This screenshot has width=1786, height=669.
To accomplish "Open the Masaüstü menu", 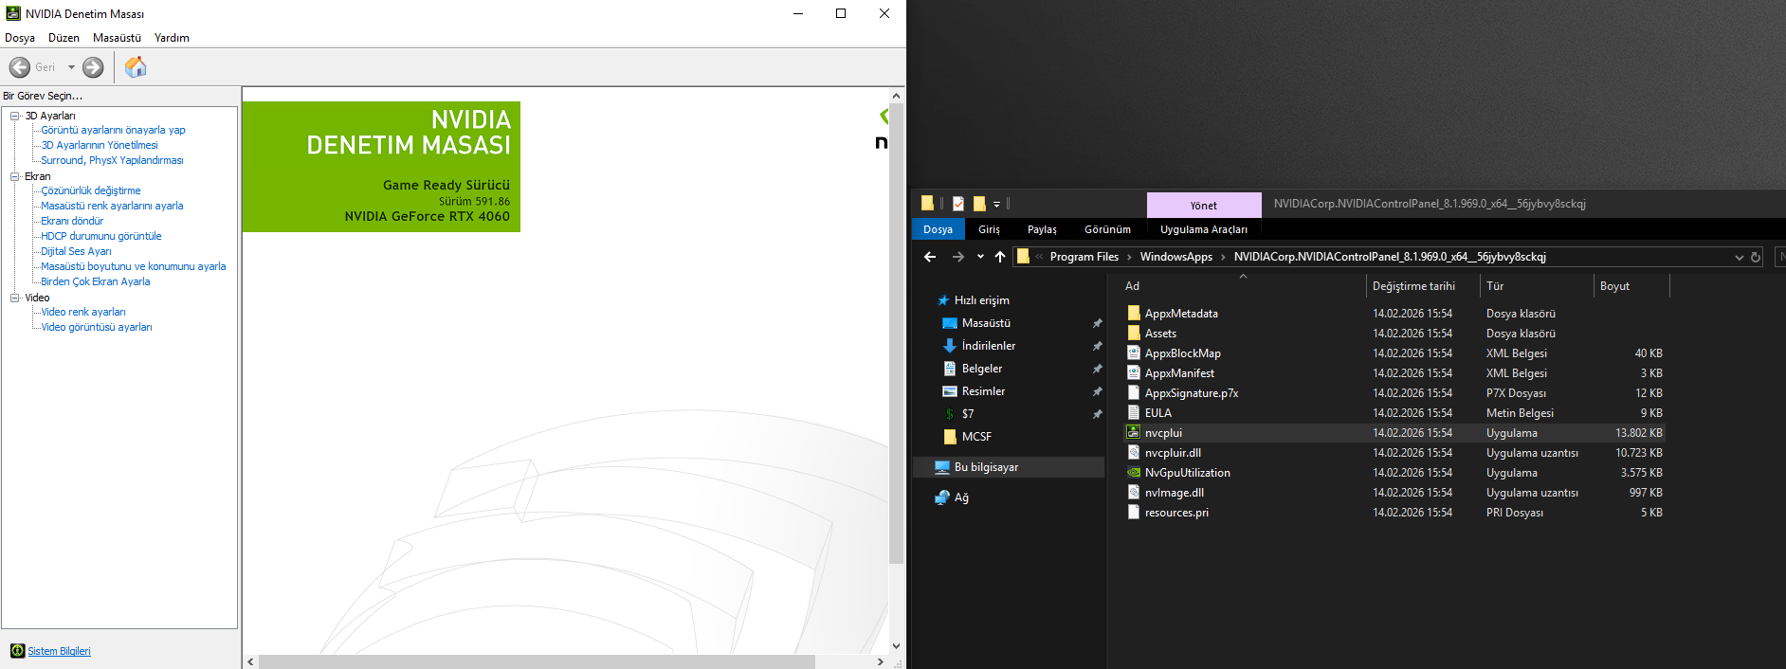I will coord(117,38).
